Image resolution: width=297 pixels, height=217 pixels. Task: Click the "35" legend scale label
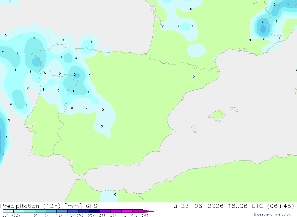113,215
